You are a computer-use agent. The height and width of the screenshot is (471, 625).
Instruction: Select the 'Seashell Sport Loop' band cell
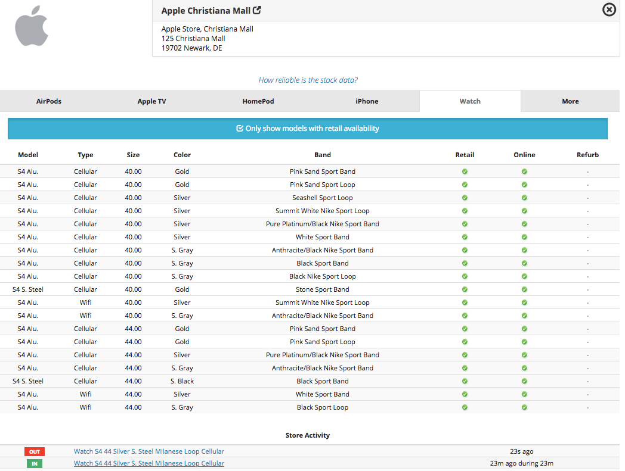(323, 198)
